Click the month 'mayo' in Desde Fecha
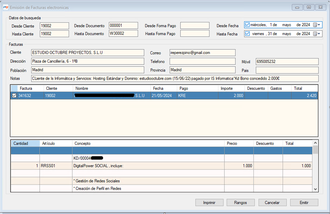This screenshot has width=330, height=214. pos(286,25)
